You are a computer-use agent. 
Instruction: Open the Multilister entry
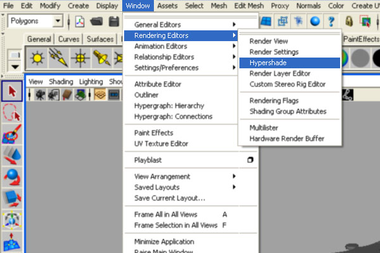point(289,128)
